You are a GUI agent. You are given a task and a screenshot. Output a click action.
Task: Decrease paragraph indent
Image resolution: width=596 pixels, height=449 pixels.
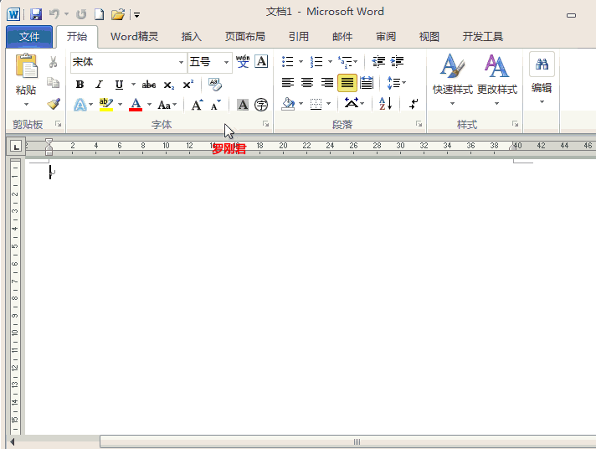pyautogui.click(x=378, y=62)
